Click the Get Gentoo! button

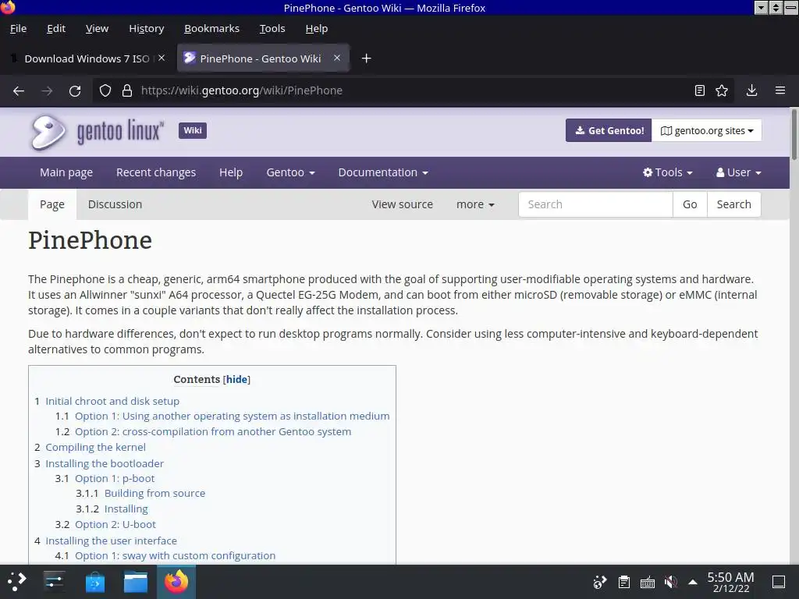[x=609, y=131]
